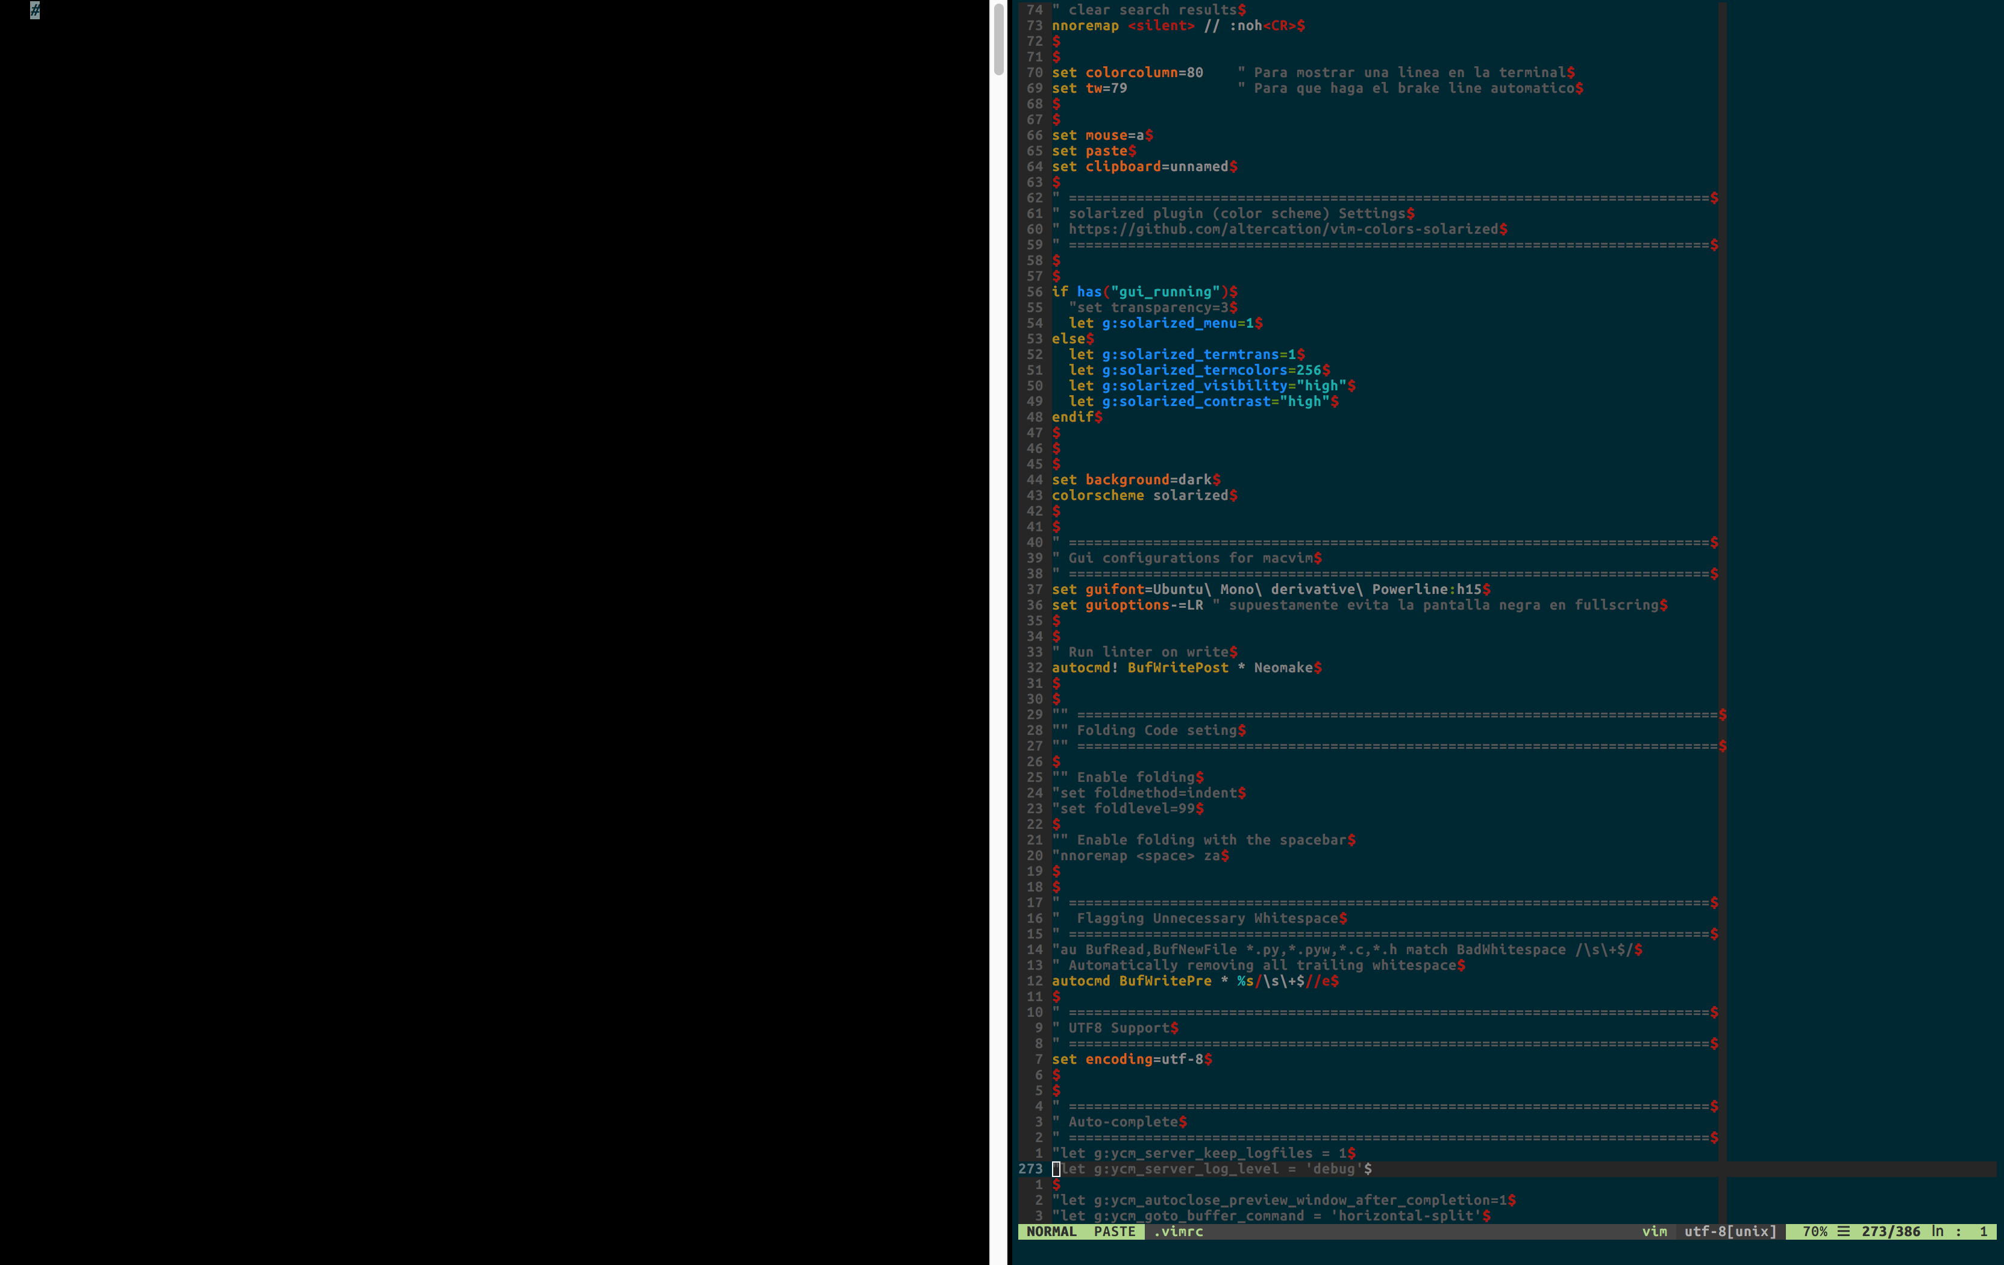Image resolution: width=2004 pixels, height=1265 pixels.
Task: Click the line '"nnoremap <space> za'
Action: click(1140, 857)
